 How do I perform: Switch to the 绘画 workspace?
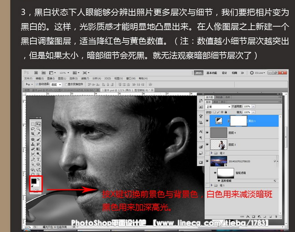(x=234, y=73)
